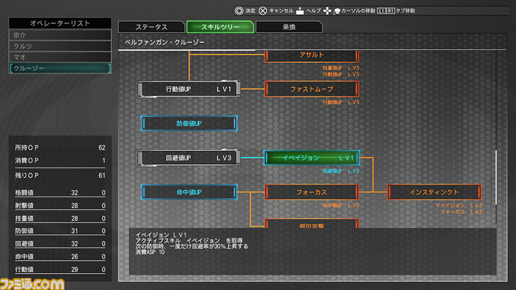Click the 回避値UP LV3 skill node

coord(189,158)
